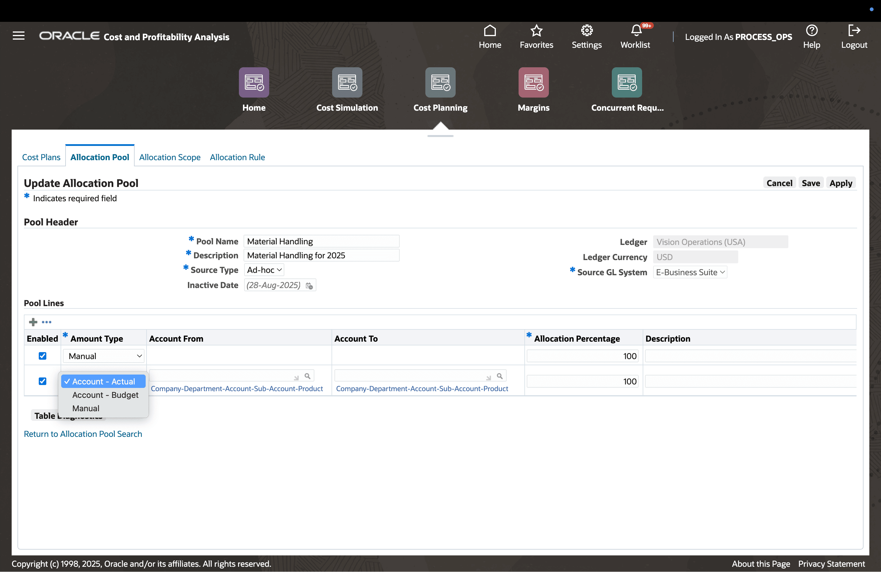
Task: Click the Cost Simulation icon
Action: tap(347, 82)
